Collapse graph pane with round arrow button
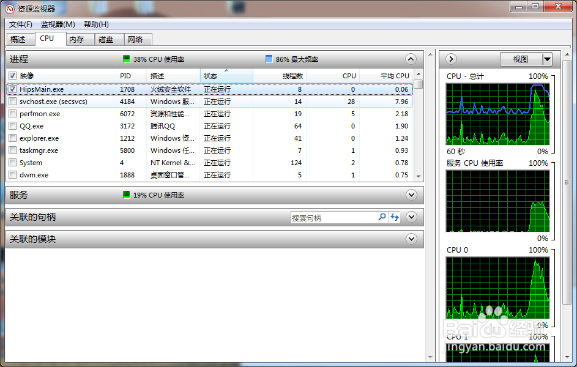577x367 pixels. tap(451, 59)
